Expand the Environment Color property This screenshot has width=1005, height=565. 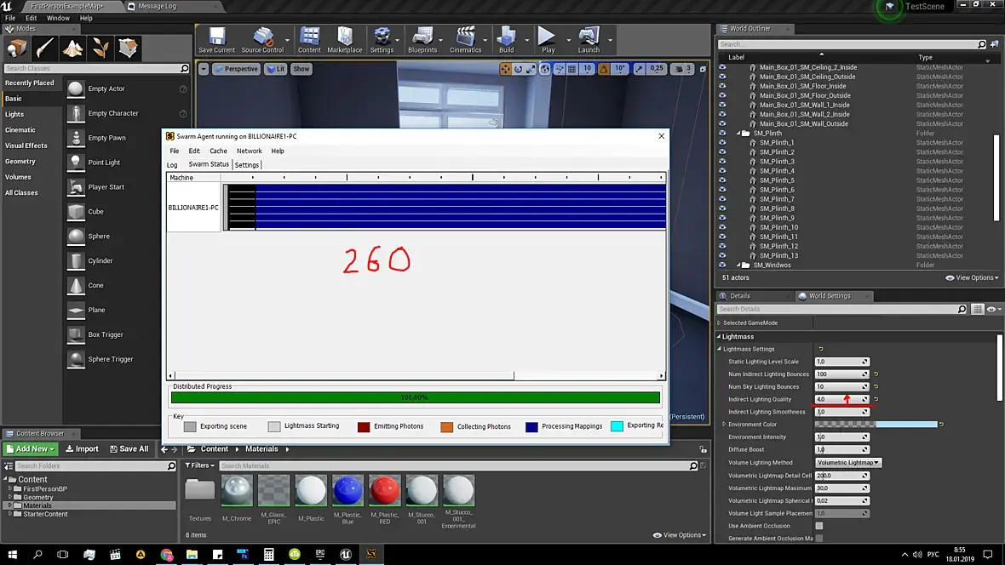coord(724,424)
